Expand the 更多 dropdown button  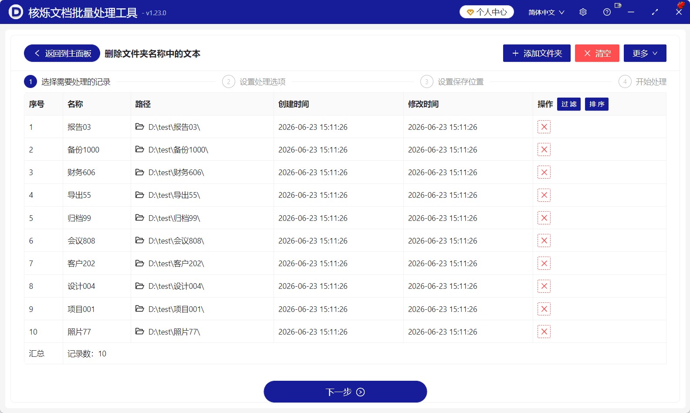pos(645,53)
